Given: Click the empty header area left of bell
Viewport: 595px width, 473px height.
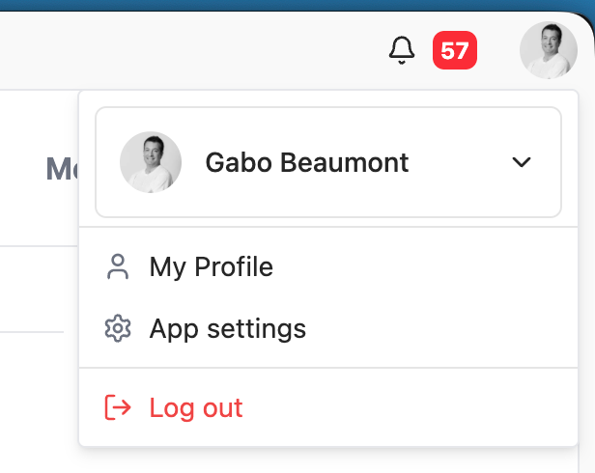Looking at the screenshot, I should [x=189, y=50].
